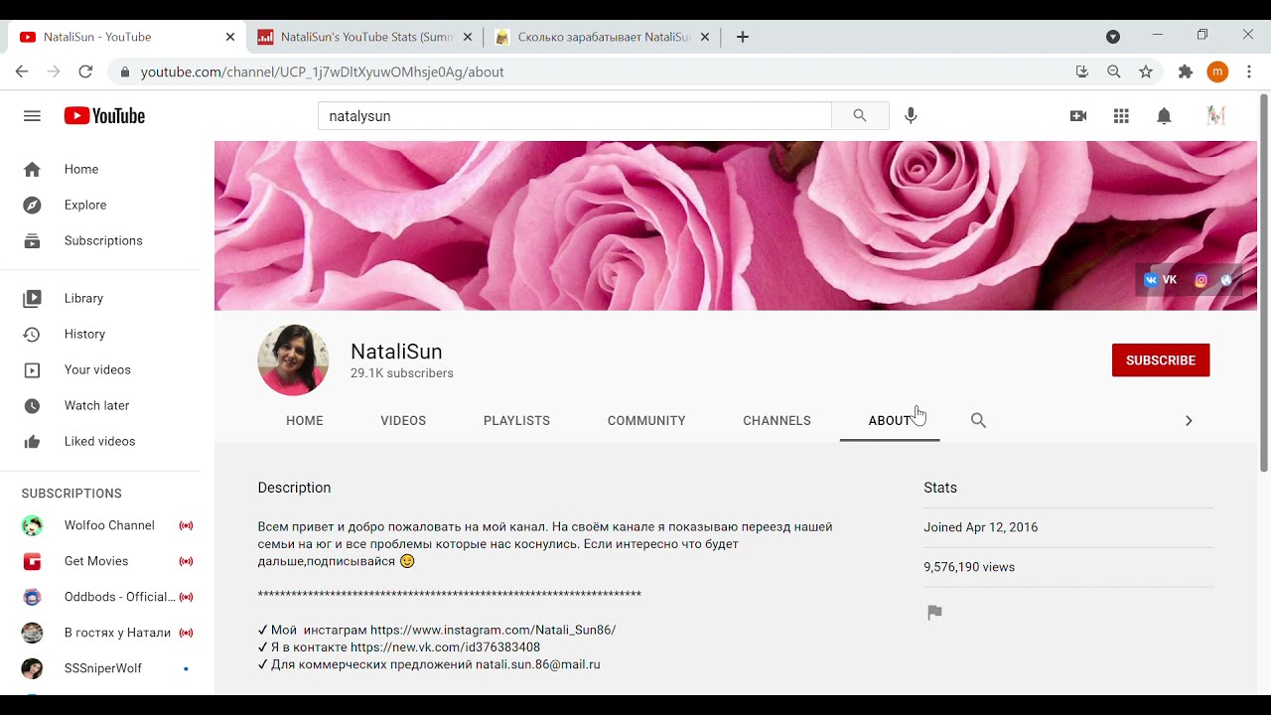Click the NataliSun channel avatar

point(293,360)
